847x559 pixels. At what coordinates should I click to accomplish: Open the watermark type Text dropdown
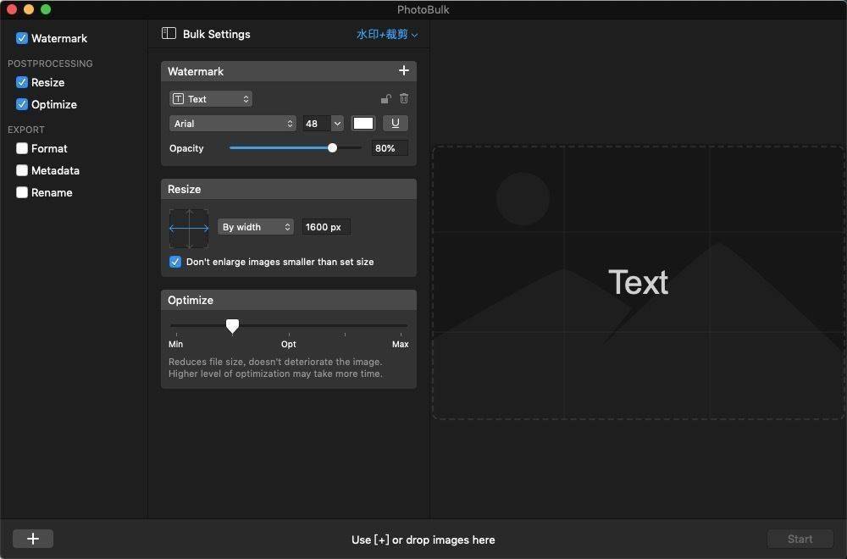coord(211,99)
